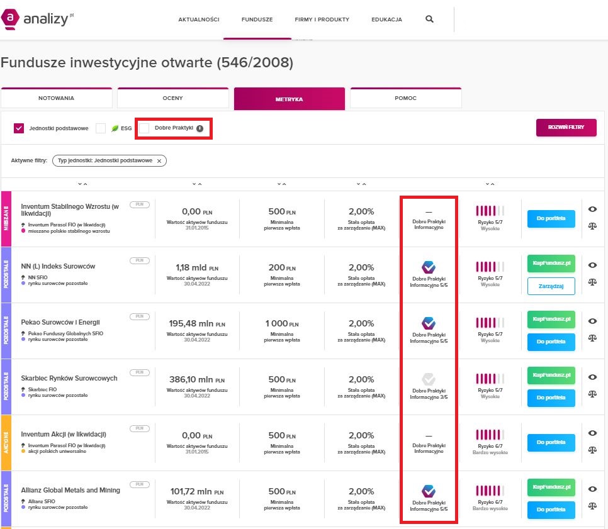Toggle watch eye for NN (L) Indeks Surowców
Viewport: 608px width, 529px height.
592,265
